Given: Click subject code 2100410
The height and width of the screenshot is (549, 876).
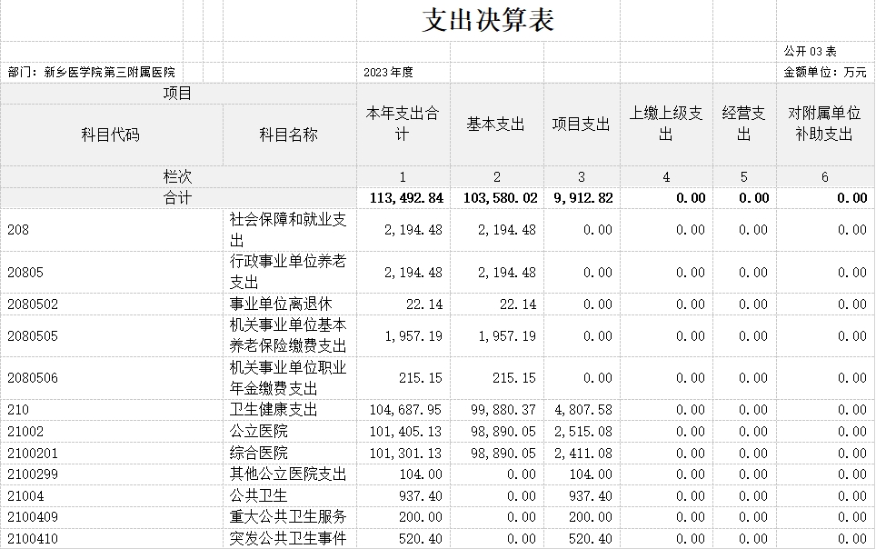Looking at the screenshot, I should tap(33, 539).
